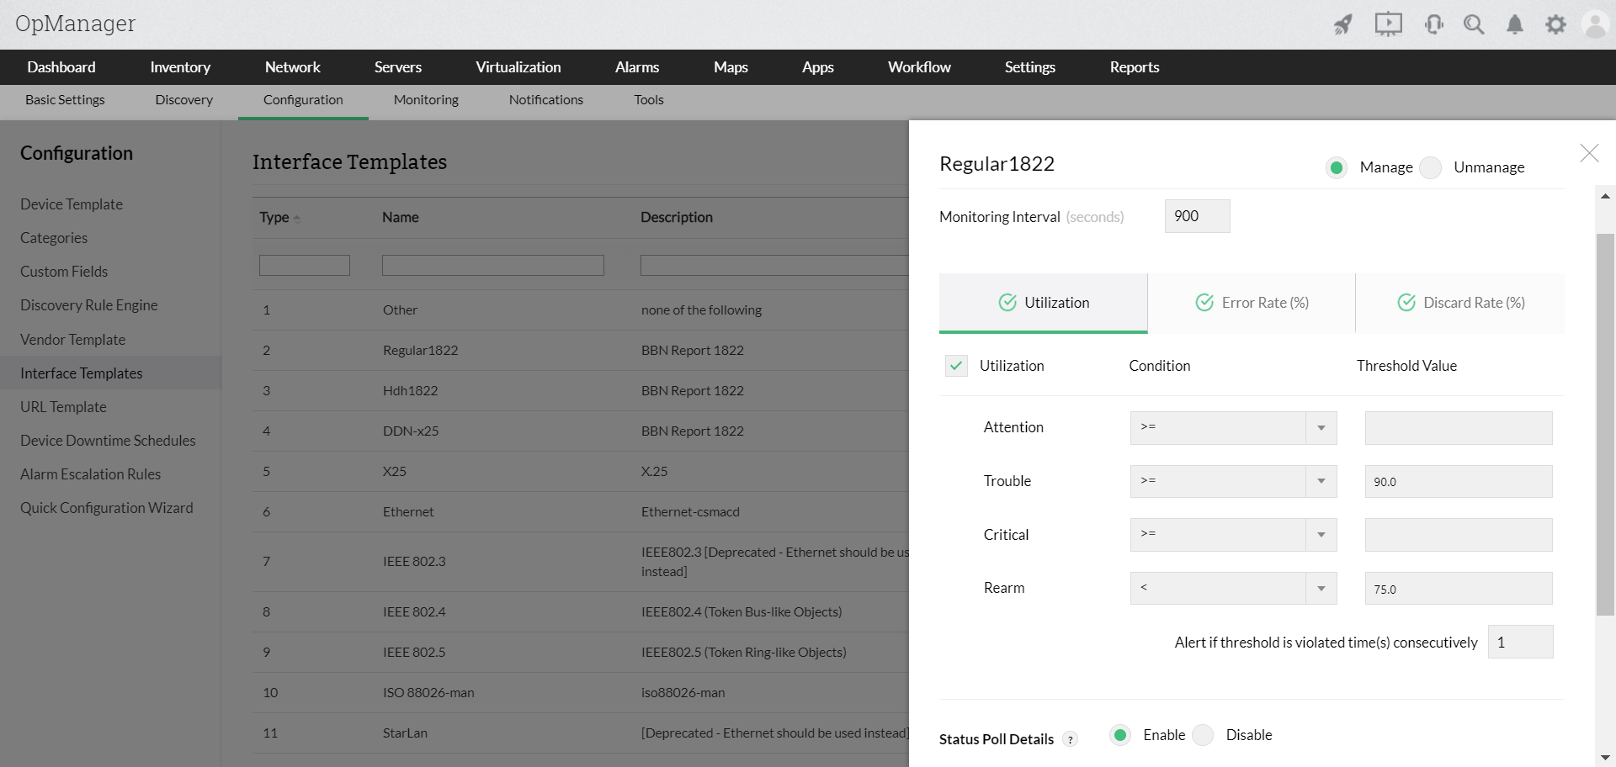Image resolution: width=1616 pixels, height=767 pixels.
Task: Edit the Trouble threshold value 90.0
Action: click(x=1459, y=481)
